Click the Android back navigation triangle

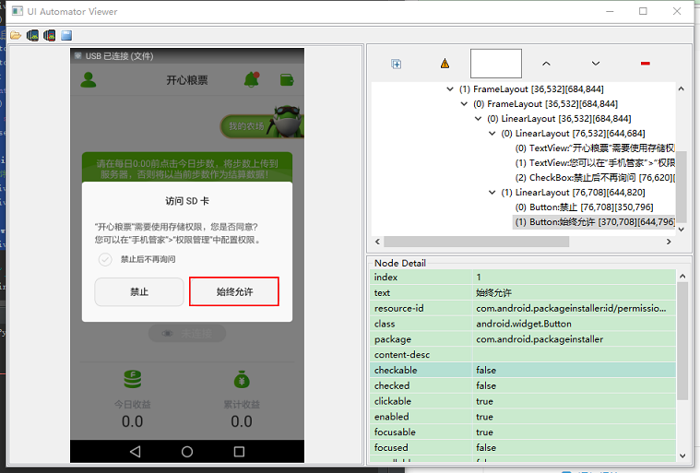136,452
